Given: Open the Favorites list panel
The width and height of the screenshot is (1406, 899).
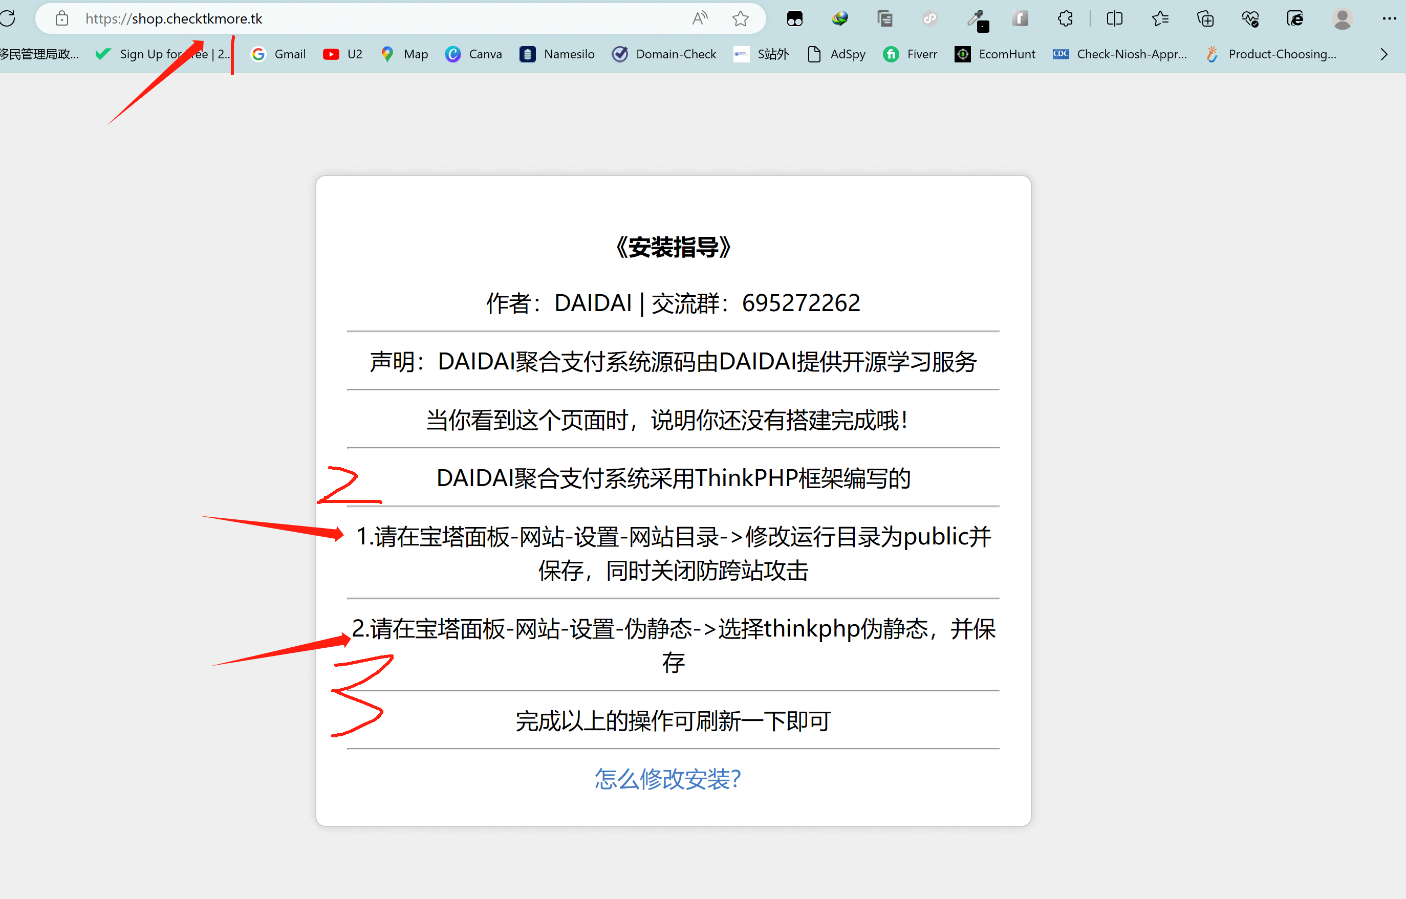Looking at the screenshot, I should click(1160, 19).
